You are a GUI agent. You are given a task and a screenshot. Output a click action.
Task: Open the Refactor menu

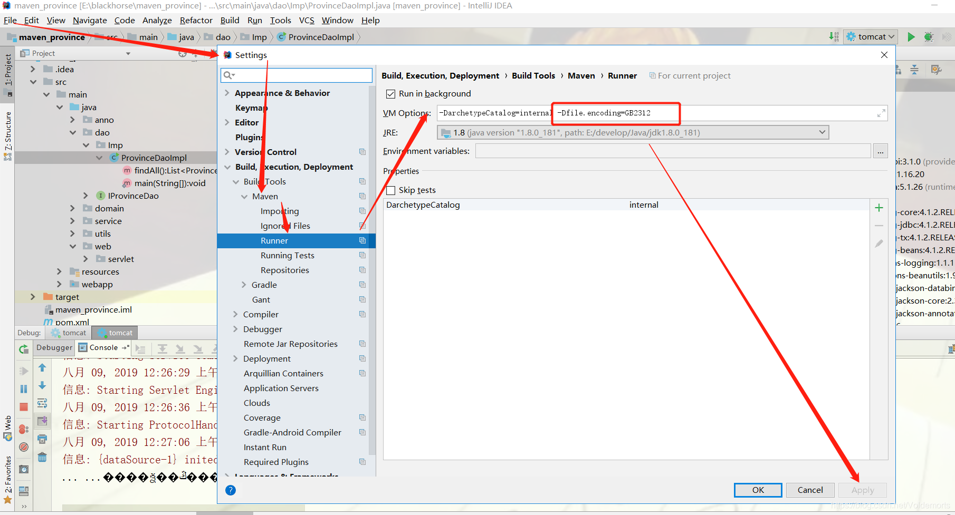(196, 20)
